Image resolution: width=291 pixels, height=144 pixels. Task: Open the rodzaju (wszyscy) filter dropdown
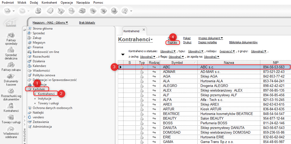click(227, 51)
